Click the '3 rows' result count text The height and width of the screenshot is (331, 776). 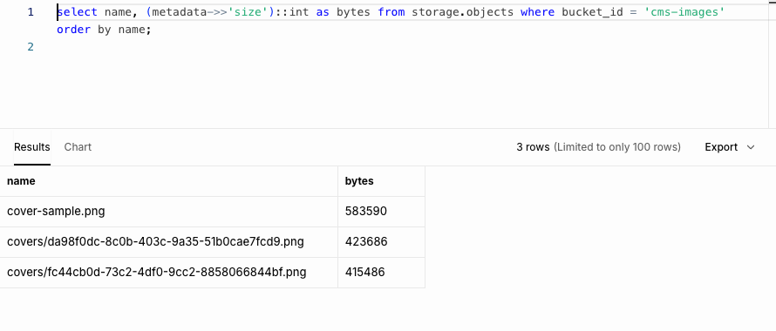[x=533, y=147]
